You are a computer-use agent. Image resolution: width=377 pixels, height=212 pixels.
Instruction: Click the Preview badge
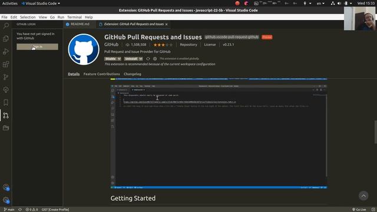267,37
